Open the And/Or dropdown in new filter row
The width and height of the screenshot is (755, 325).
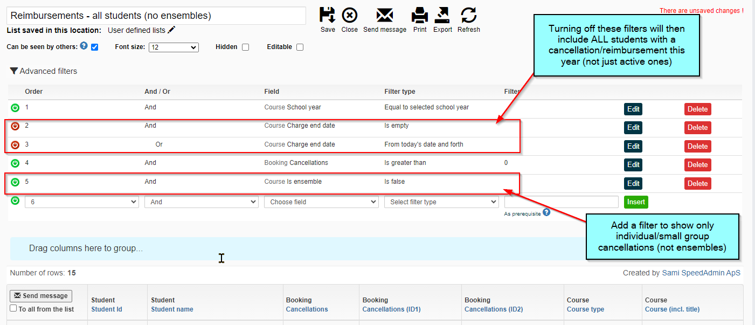point(202,202)
